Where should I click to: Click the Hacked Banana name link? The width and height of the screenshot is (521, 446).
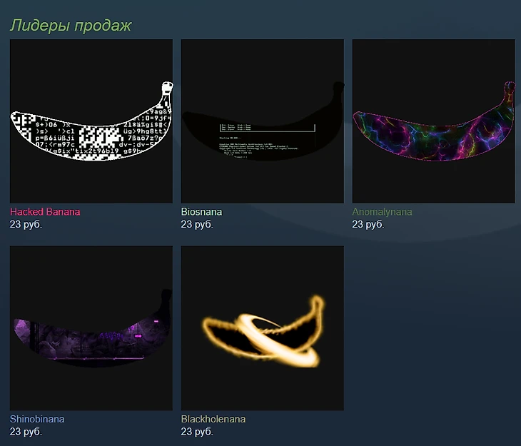click(45, 212)
